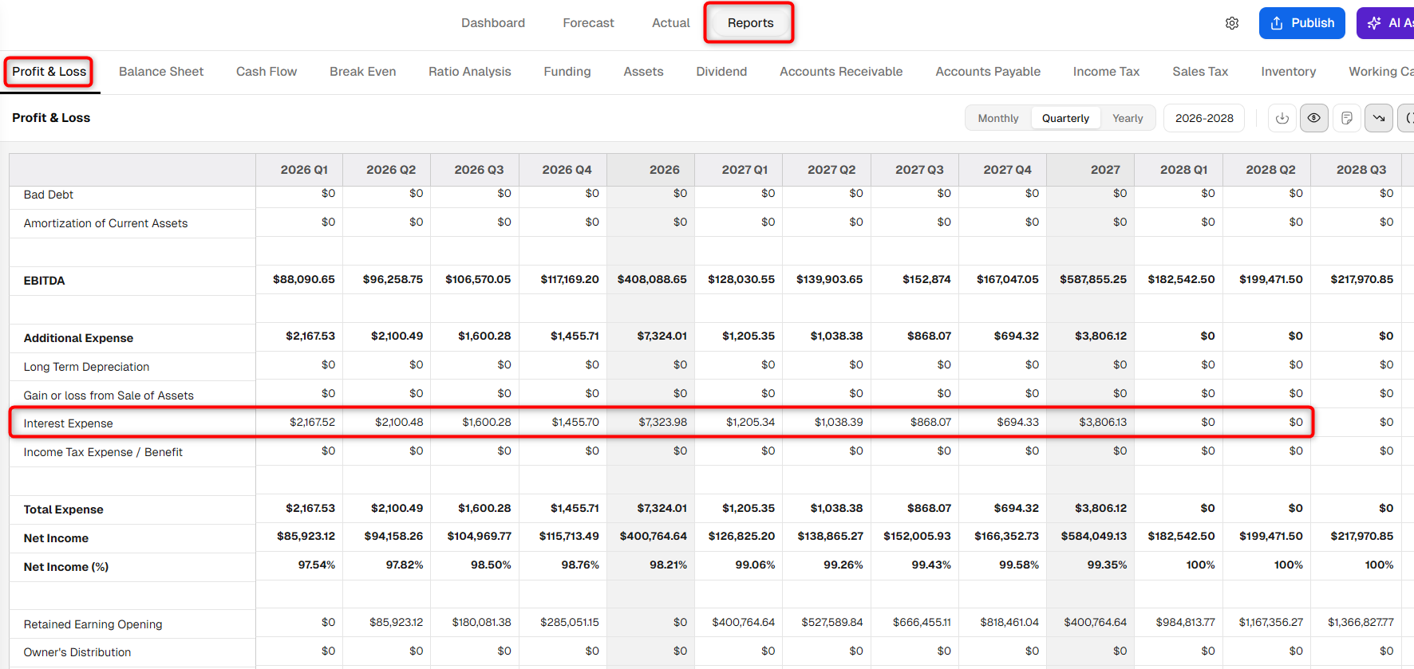1414x669 pixels.
Task: Switch the period view to Monthly
Action: point(998,118)
